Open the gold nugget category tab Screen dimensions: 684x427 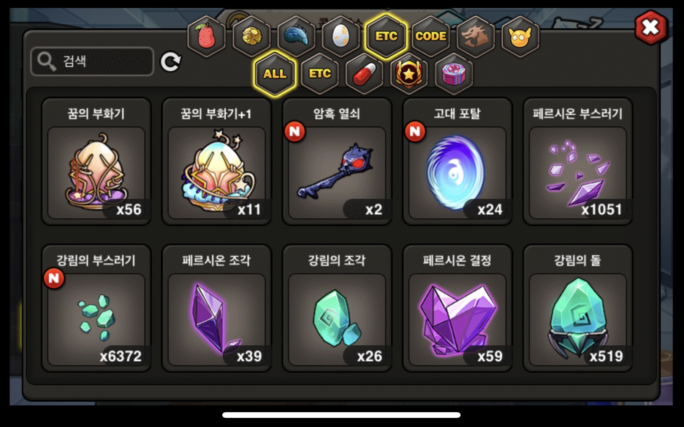[251, 36]
